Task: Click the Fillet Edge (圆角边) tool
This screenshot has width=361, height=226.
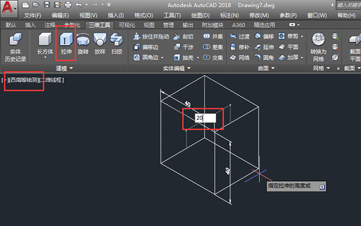Action: pyautogui.click(x=146, y=57)
